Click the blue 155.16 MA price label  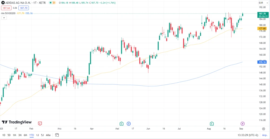coord(262,62)
